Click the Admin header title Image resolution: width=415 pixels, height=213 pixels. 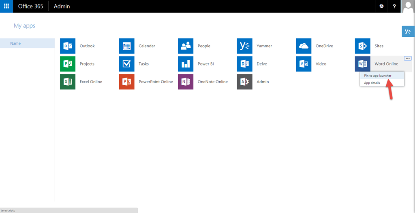pyautogui.click(x=62, y=6)
